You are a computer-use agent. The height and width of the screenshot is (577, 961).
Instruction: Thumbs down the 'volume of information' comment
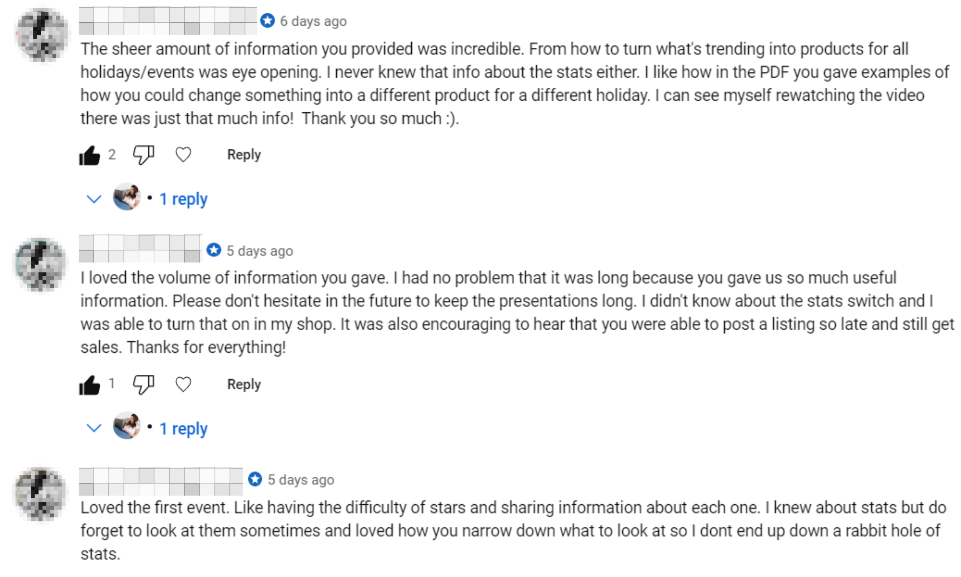click(143, 385)
